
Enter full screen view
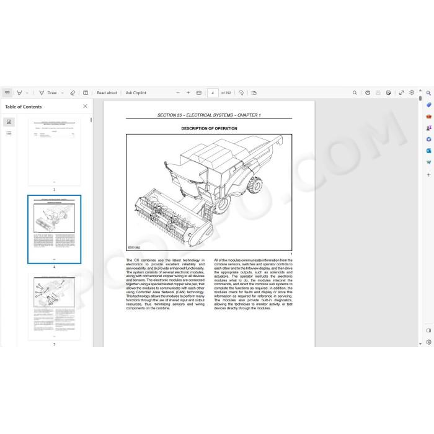[401, 93]
